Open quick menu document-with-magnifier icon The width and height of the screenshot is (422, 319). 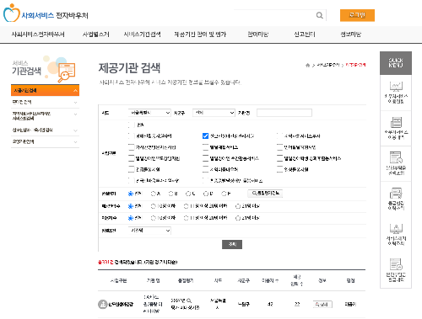pos(396,157)
